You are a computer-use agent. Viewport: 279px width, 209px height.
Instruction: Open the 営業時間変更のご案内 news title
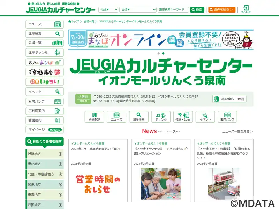pos(95,149)
